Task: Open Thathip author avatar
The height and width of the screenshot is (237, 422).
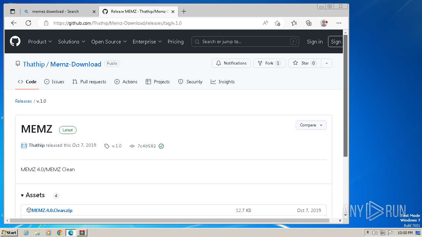Action: (24, 146)
